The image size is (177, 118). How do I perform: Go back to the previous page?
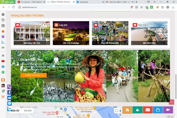[4, 7]
